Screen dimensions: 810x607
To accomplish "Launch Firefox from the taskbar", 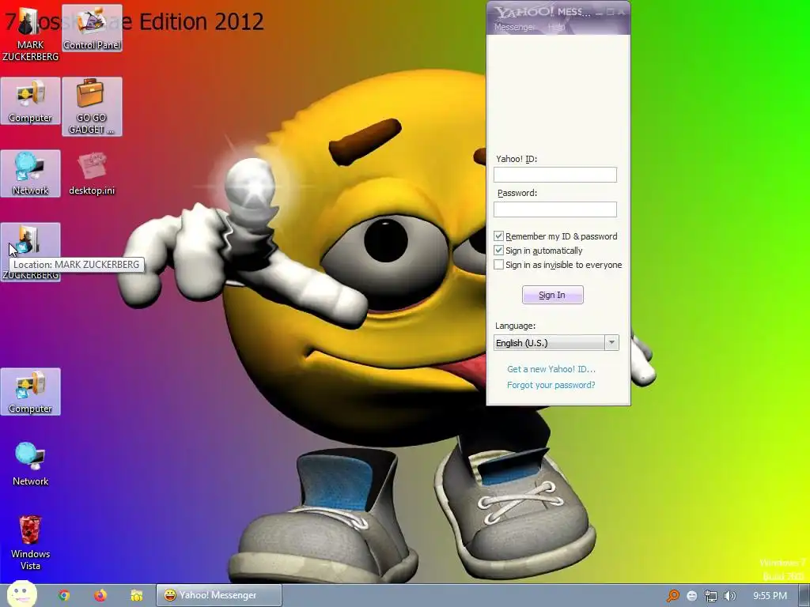I will [x=100, y=595].
